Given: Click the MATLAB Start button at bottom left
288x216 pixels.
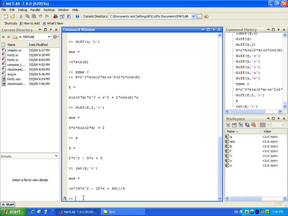Looking at the screenshot, I should coord(8,204).
